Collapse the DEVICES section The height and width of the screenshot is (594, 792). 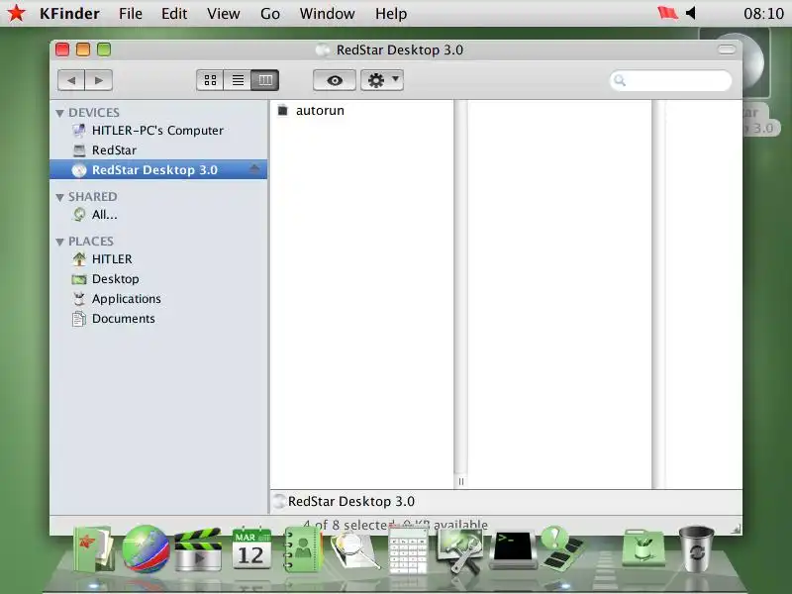(x=60, y=113)
